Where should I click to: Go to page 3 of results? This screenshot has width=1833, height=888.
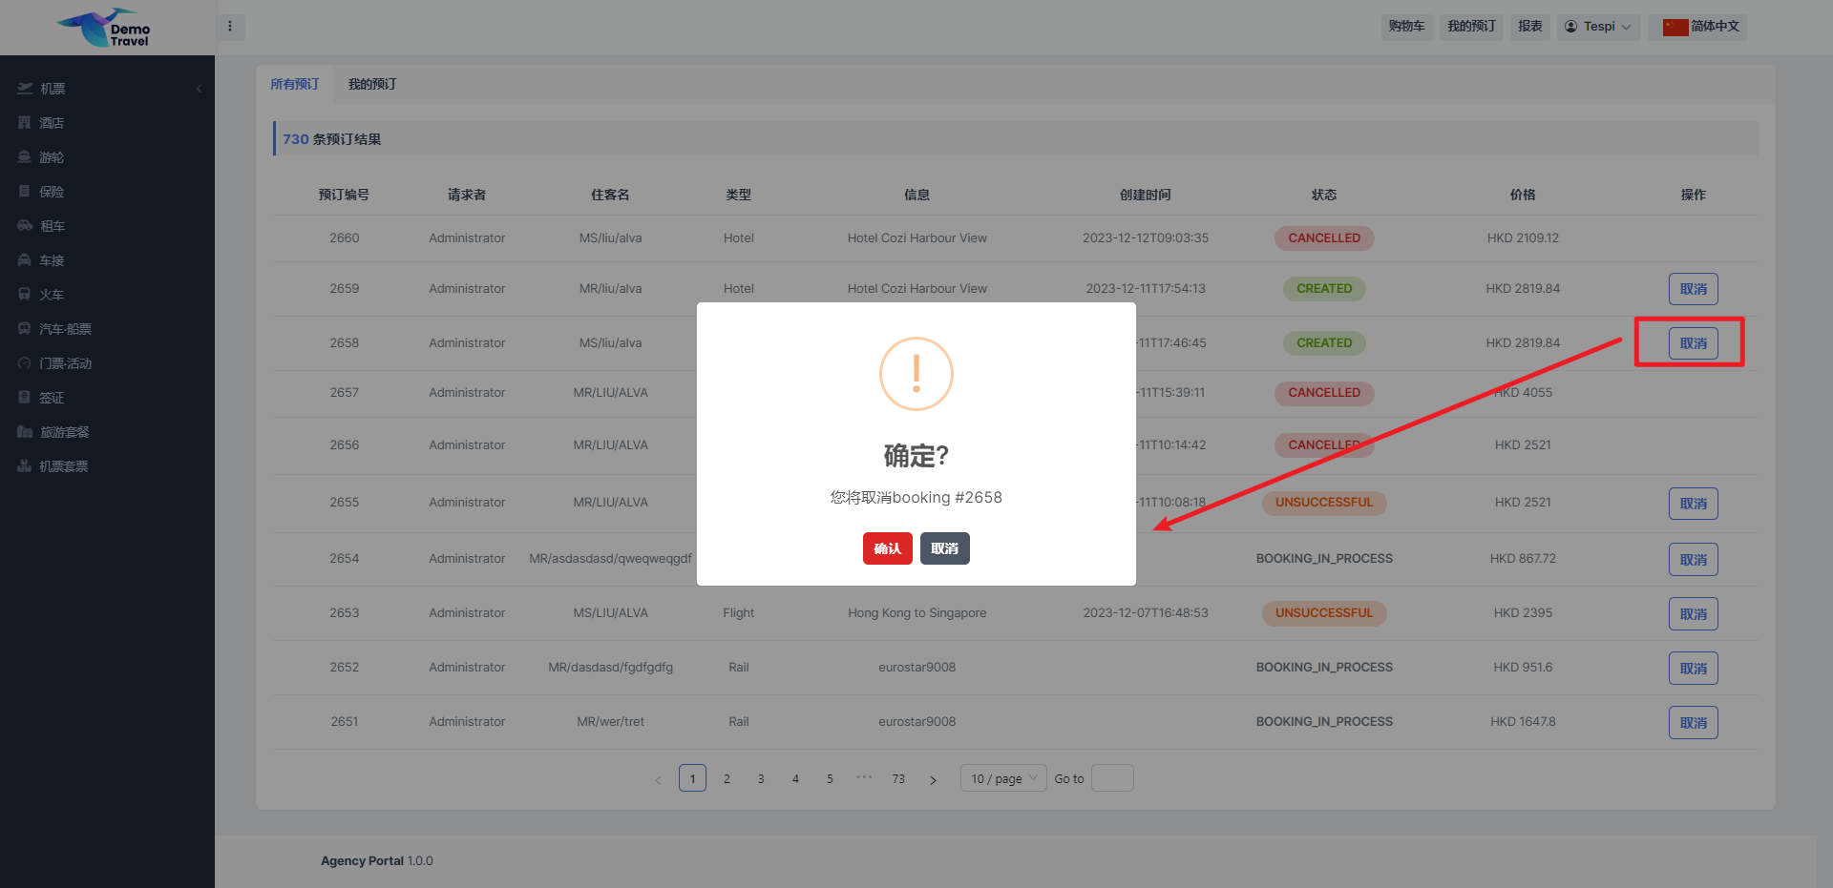click(x=761, y=778)
